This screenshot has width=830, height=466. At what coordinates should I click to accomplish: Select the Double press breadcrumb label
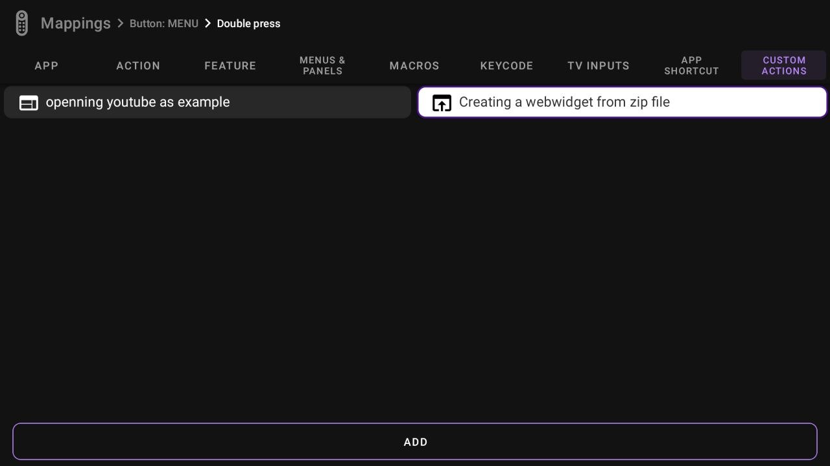[x=248, y=23]
